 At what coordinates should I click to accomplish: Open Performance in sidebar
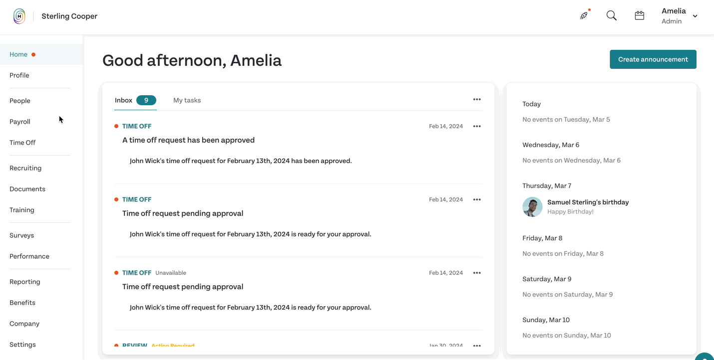click(29, 256)
